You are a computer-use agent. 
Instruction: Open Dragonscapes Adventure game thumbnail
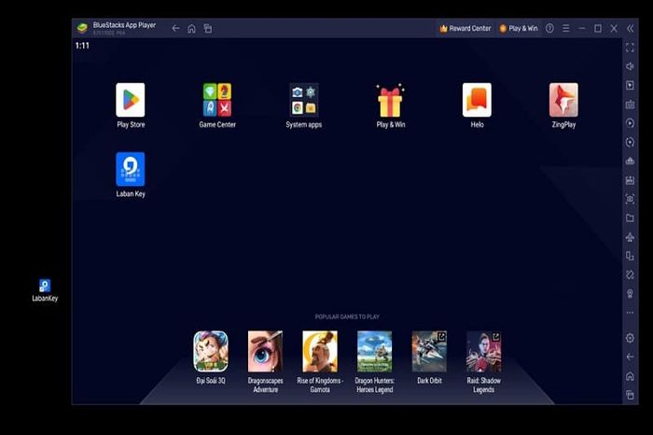point(265,351)
